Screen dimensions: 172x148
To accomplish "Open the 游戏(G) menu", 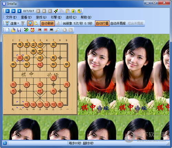I will [x=41, y=17].
